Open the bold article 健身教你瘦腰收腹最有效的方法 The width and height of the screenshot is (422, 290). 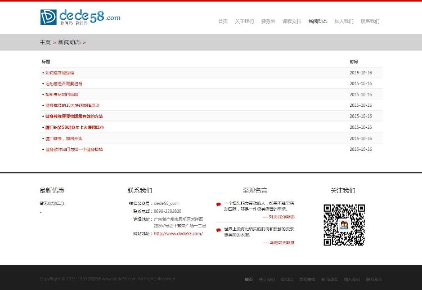[x=74, y=117]
